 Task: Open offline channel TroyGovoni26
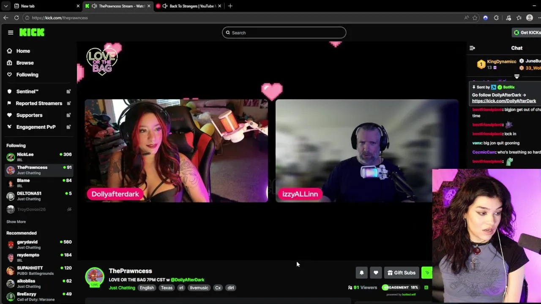(x=39, y=209)
